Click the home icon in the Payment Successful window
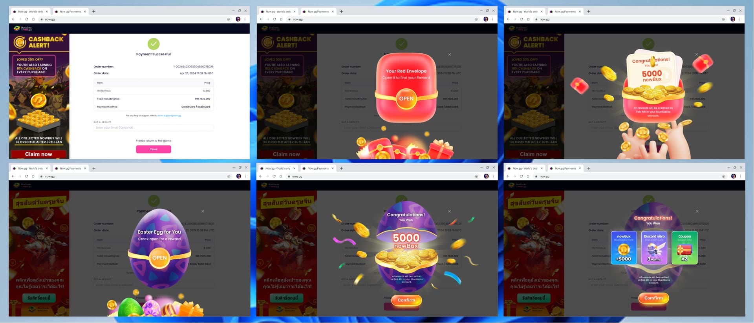Viewport: 754px width, 323px height. tap(33, 19)
